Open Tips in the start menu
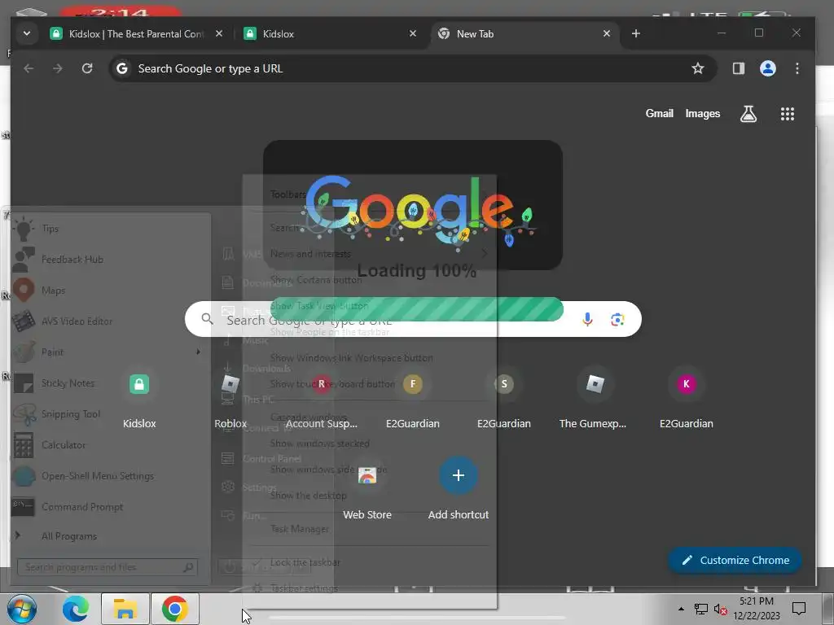 [x=110, y=229]
